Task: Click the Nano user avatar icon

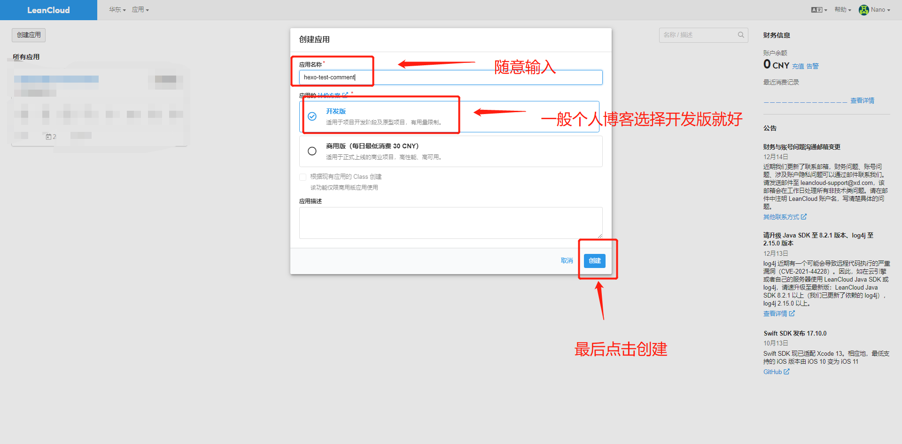Action: tap(864, 10)
